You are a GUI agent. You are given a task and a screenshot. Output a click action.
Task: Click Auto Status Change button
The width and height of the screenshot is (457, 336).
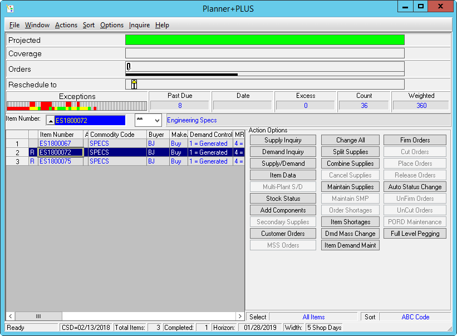point(415,186)
